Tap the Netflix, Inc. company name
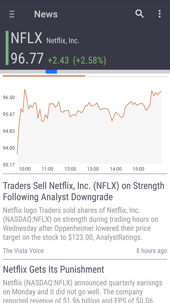This screenshot has width=170, height=303. click(63, 41)
